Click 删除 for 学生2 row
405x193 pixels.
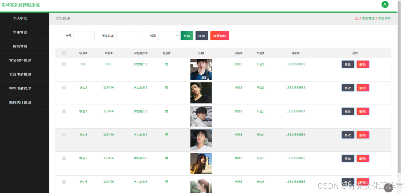tap(363, 88)
